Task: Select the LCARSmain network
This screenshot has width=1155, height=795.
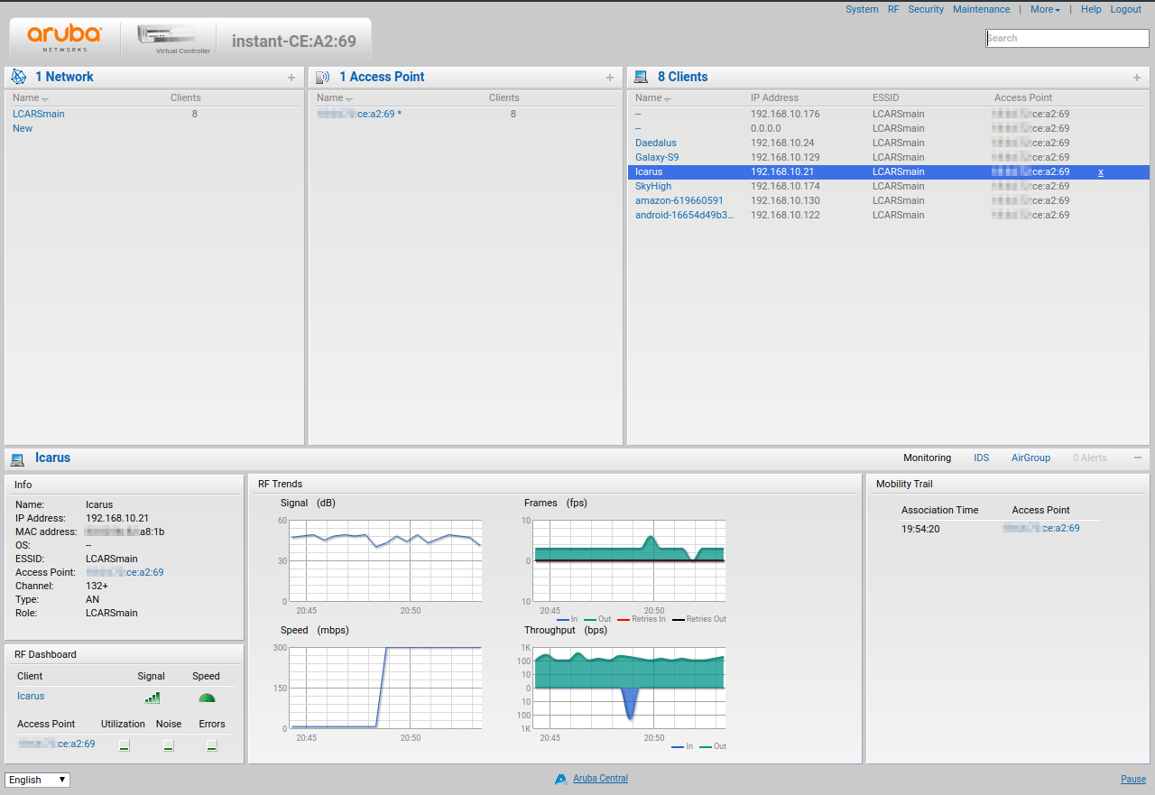Action: 38,114
